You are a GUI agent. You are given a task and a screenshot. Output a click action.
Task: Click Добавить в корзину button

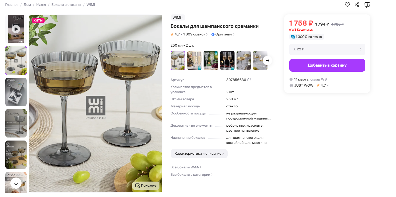pyautogui.click(x=327, y=65)
